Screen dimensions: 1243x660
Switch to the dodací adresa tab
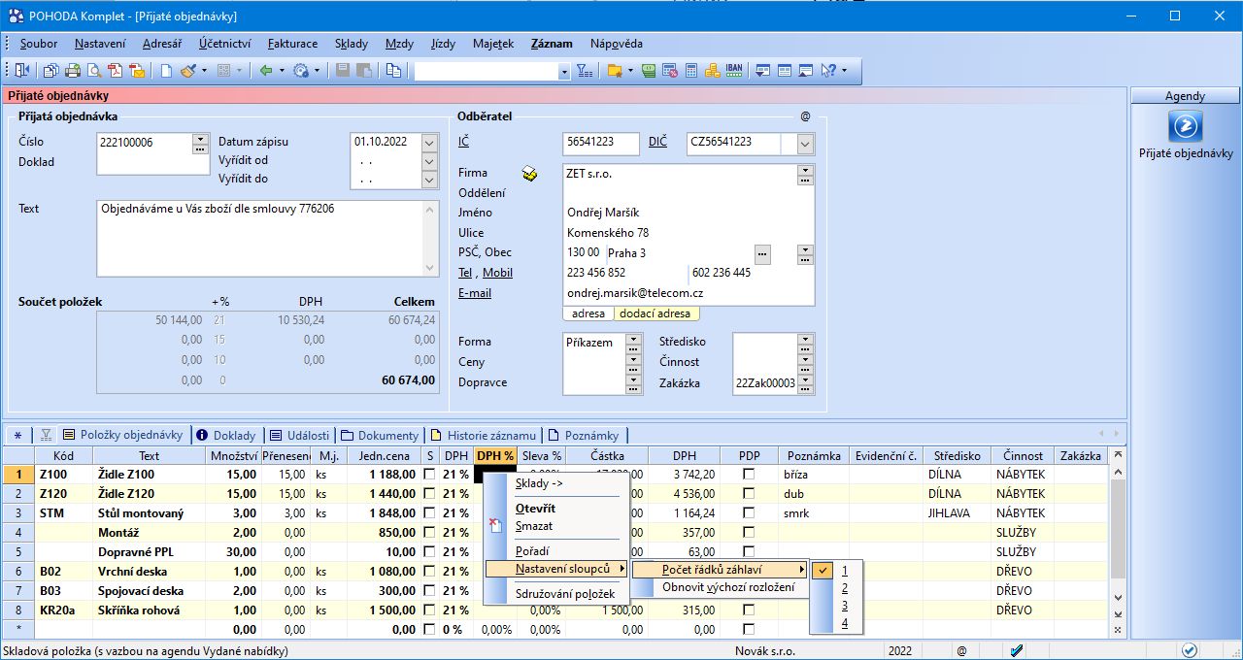tap(655, 313)
